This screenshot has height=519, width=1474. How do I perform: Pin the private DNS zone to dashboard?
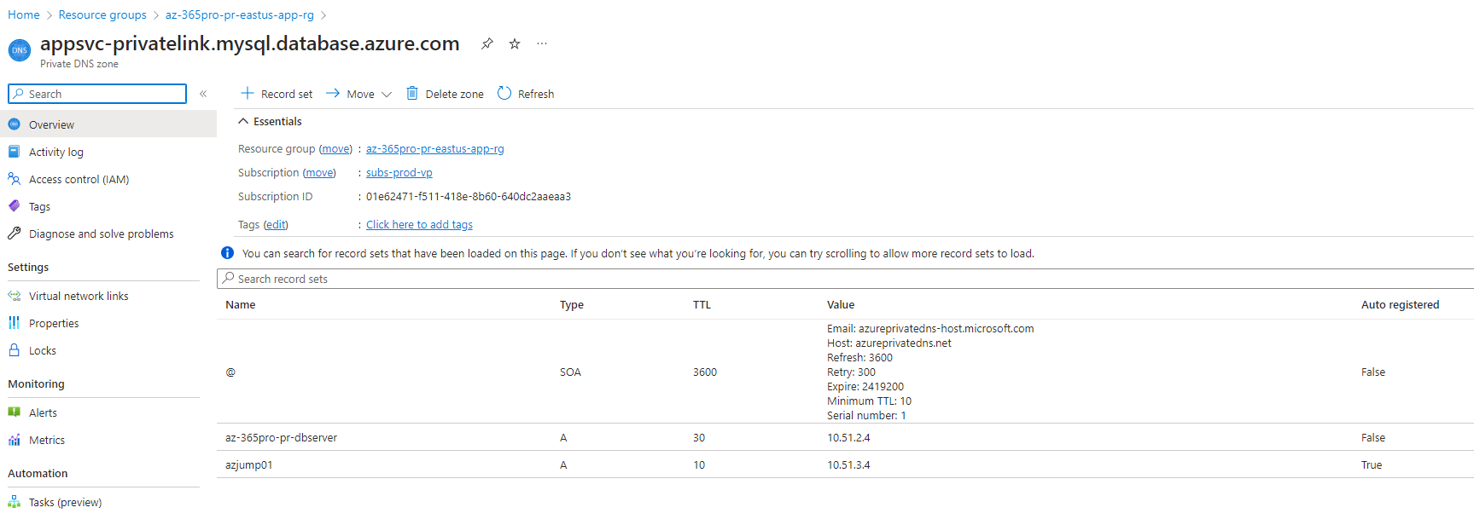coord(486,43)
